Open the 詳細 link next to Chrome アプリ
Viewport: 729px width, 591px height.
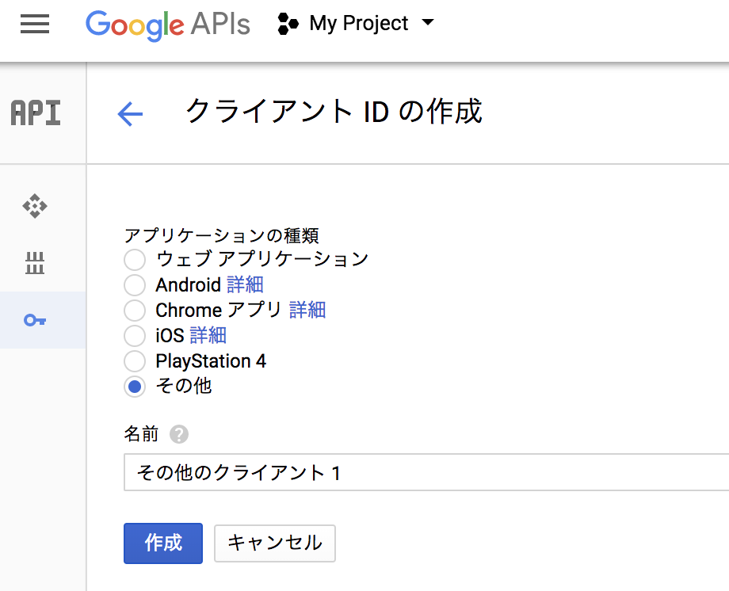point(308,310)
